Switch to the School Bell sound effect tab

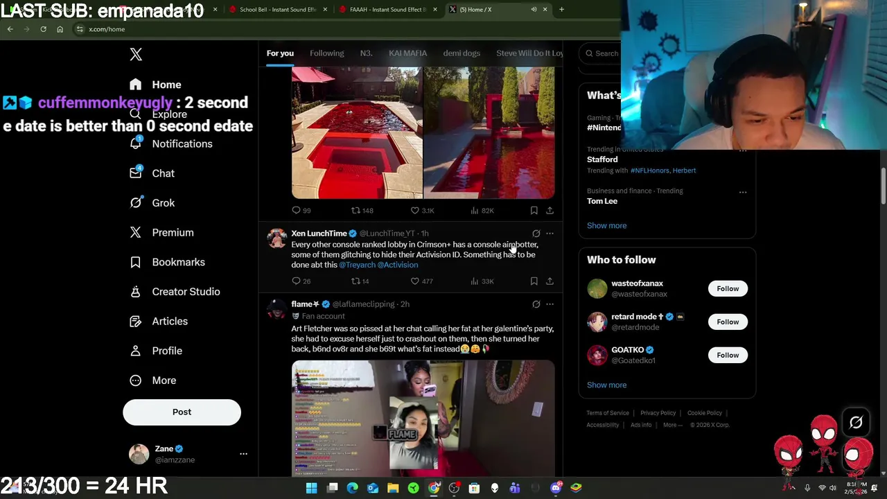[x=277, y=10]
